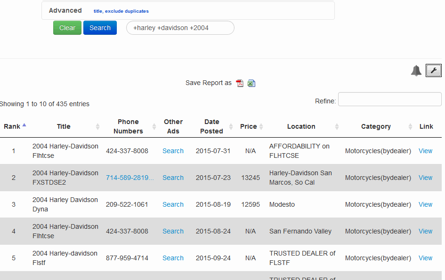The image size is (445, 280).
Task: Click the Link column header
Action: (x=426, y=126)
